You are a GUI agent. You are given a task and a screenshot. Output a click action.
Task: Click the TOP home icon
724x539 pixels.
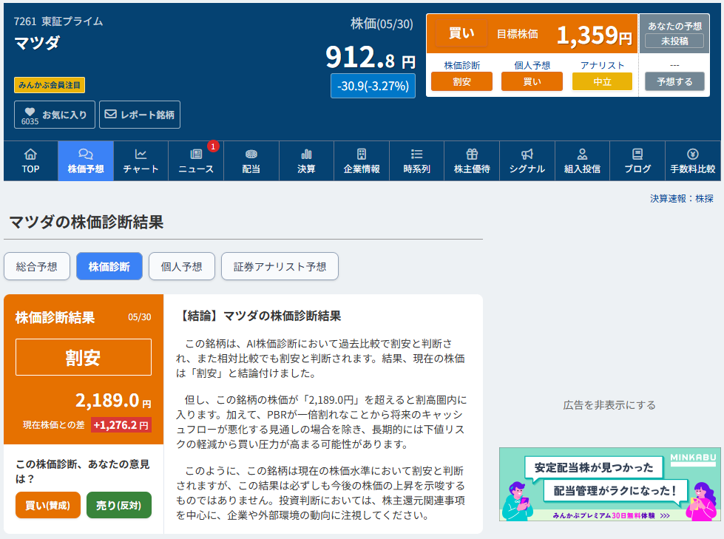(30, 154)
